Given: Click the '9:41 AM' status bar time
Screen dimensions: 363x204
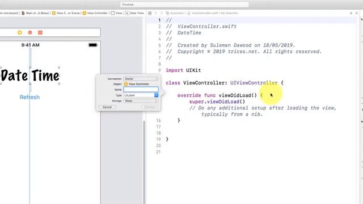Looking at the screenshot, I should click(x=30, y=45).
